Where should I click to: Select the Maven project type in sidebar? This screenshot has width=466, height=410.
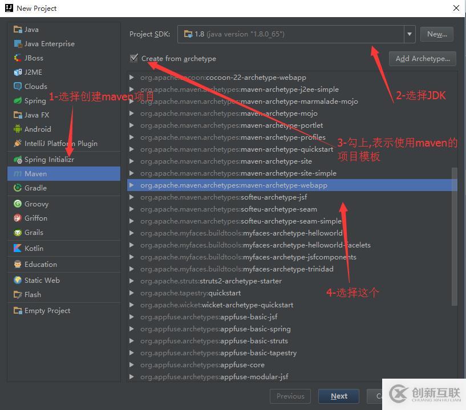click(34, 173)
